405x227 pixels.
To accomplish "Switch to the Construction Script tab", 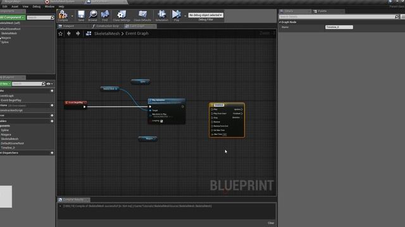I will (x=108, y=26).
